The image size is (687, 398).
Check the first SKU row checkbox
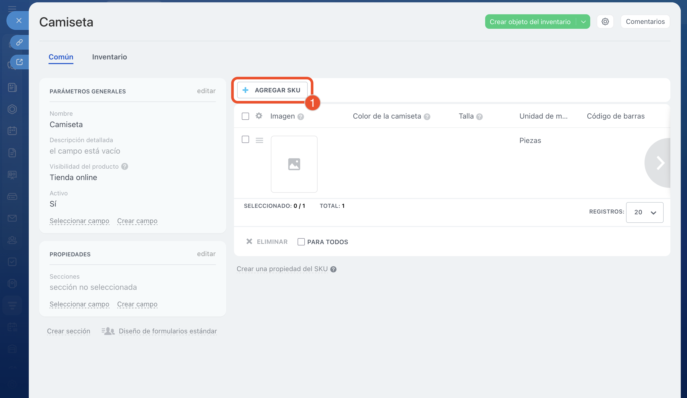click(245, 139)
